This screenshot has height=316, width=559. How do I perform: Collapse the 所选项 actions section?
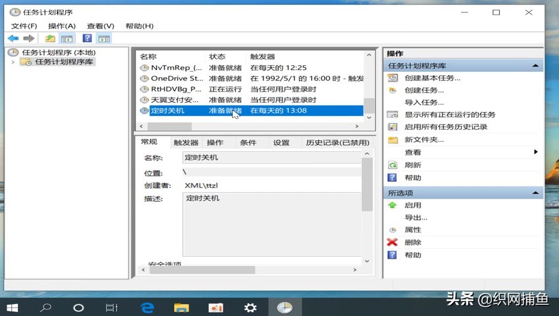(x=535, y=193)
